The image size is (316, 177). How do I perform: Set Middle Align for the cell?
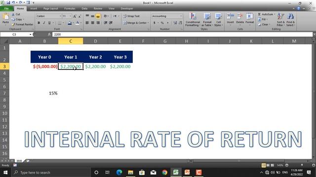point(92,16)
